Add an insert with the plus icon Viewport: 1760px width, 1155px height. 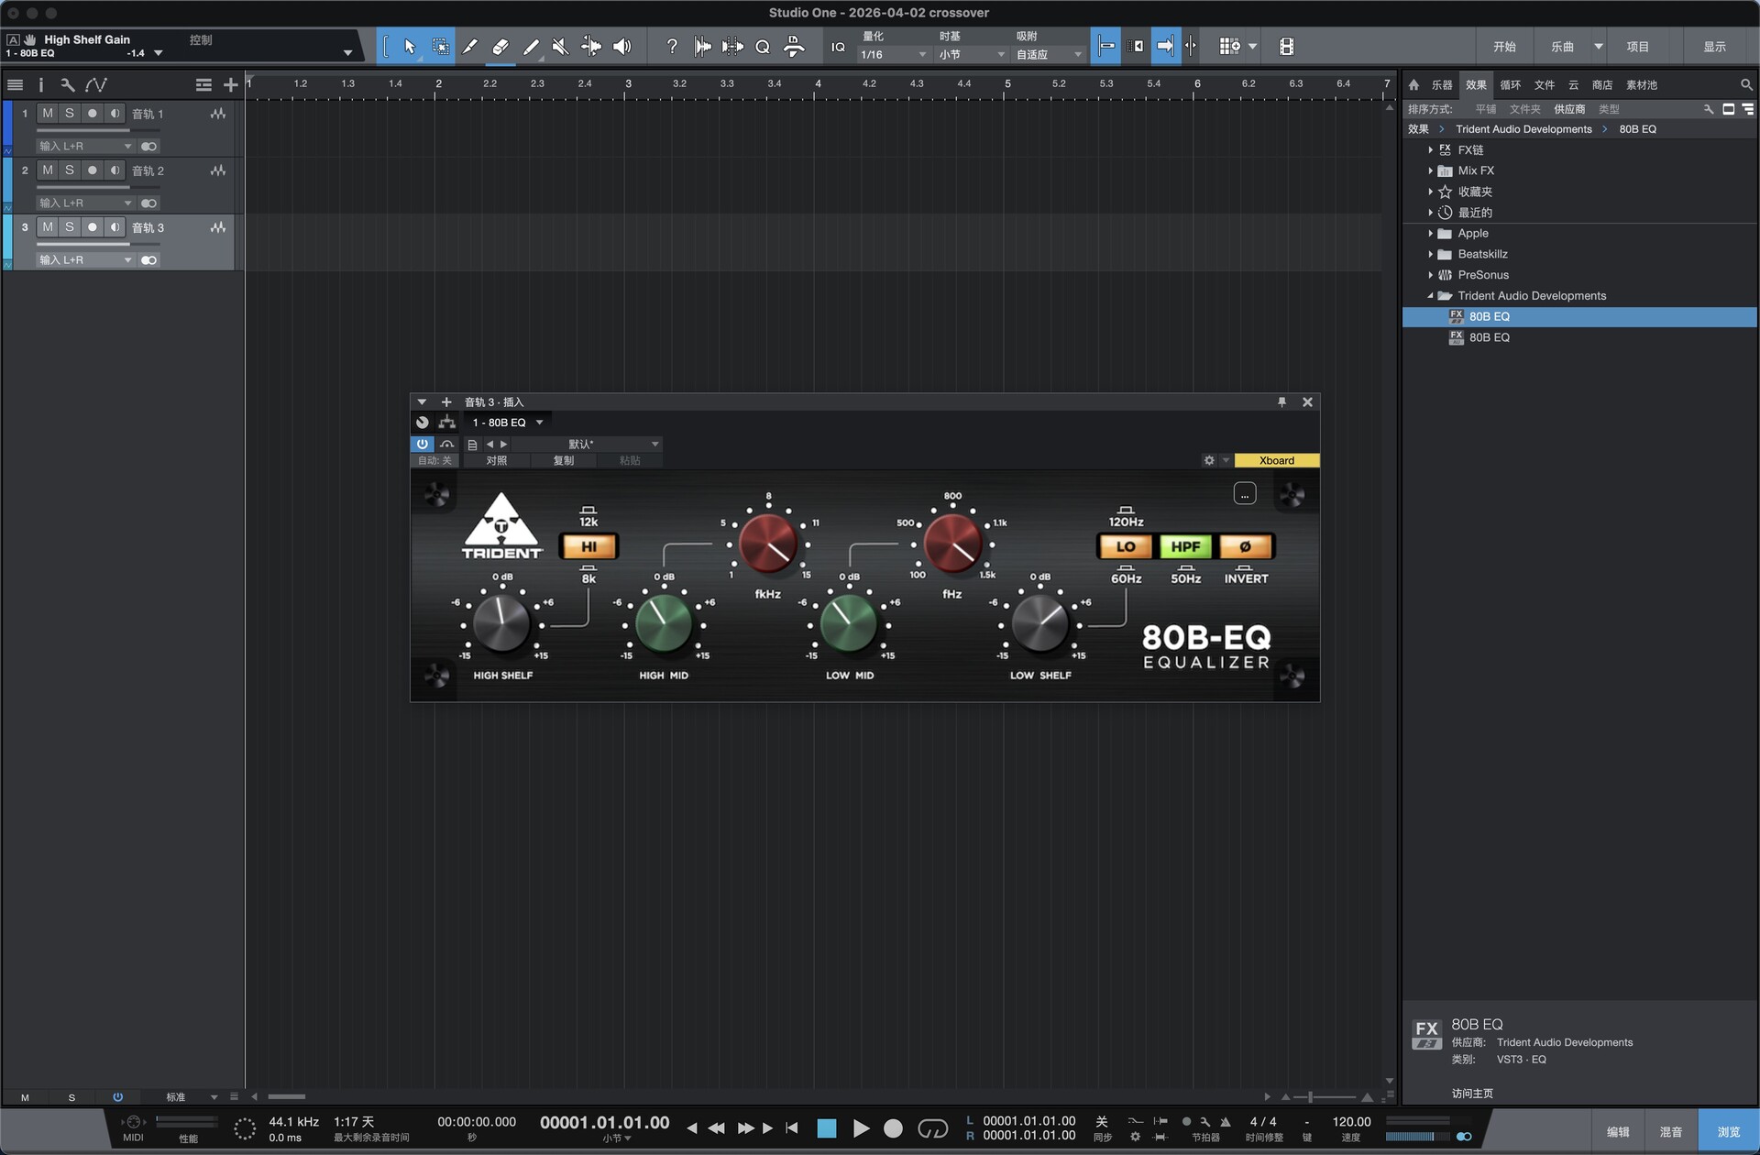pos(446,402)
